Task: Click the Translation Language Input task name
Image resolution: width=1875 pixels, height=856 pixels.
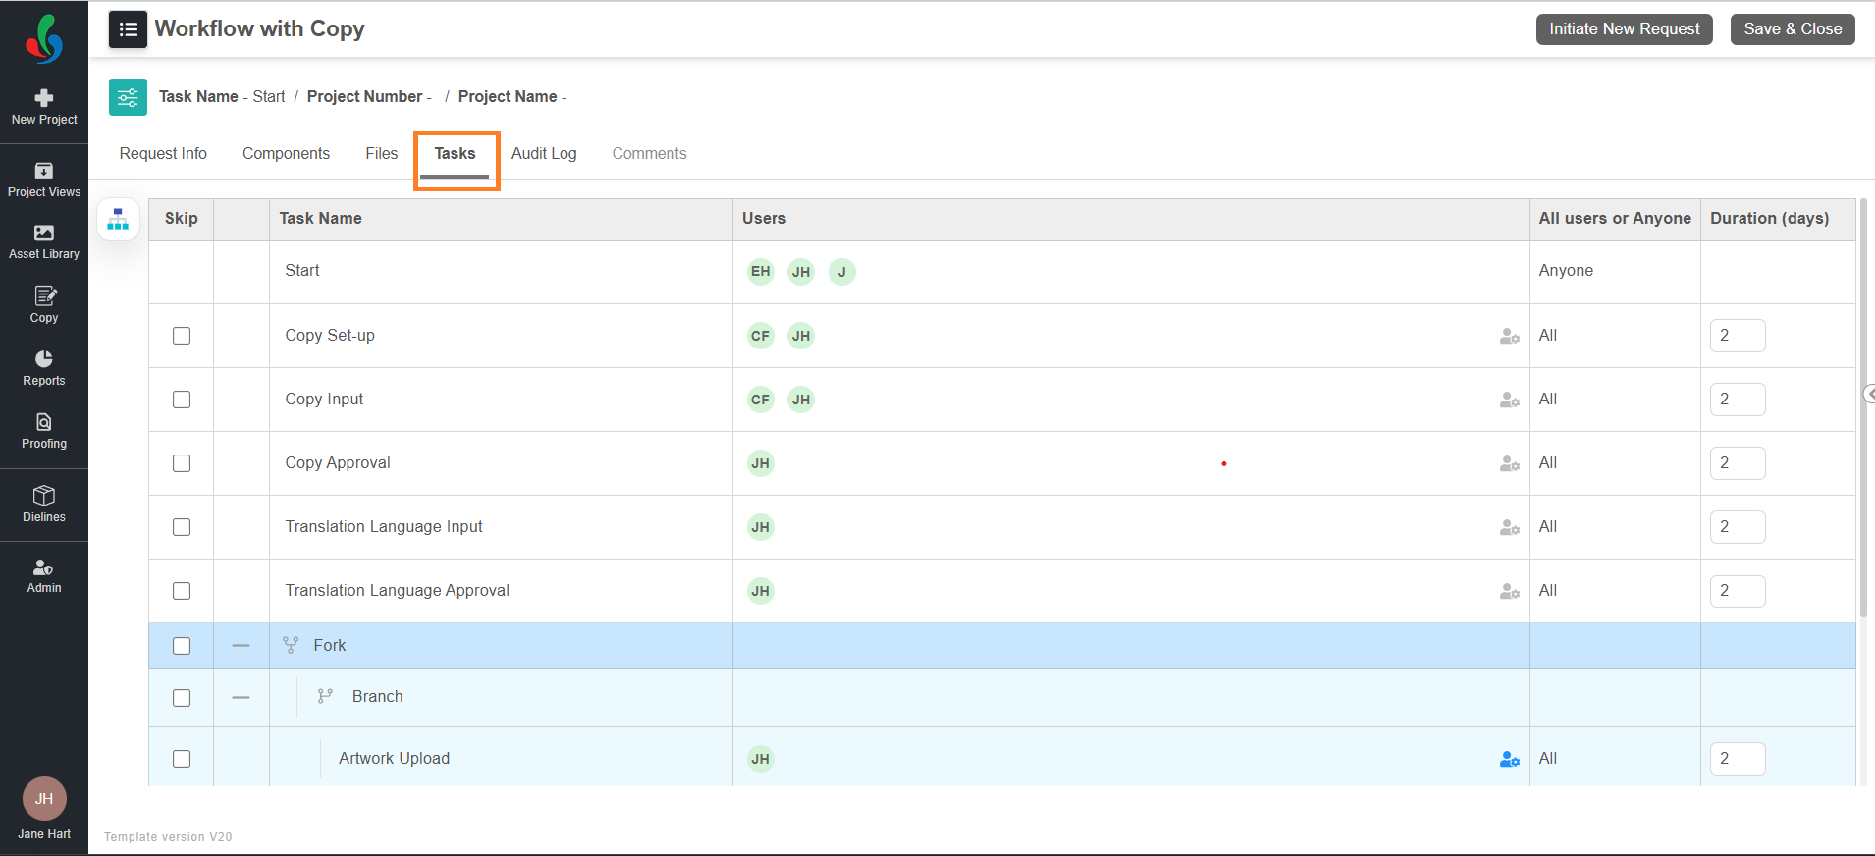Action: (x=384, y=527)
